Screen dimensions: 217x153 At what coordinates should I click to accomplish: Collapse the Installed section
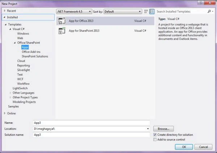point(5,17)
